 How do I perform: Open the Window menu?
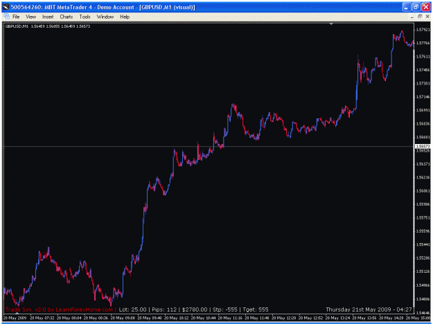coord(105,17)
